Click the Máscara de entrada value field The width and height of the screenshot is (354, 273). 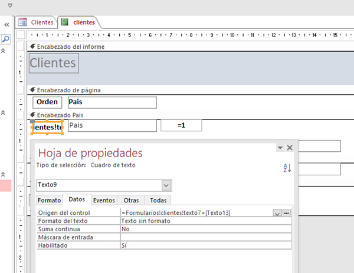(x=205, y=237)
